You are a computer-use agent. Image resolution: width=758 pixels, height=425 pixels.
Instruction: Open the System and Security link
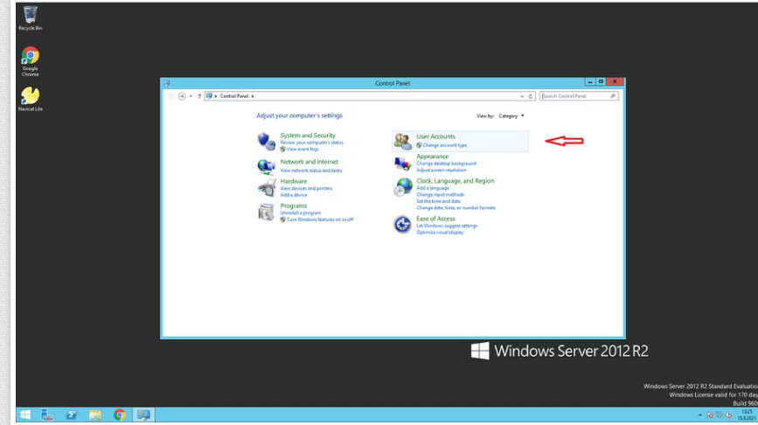(308, 136)
